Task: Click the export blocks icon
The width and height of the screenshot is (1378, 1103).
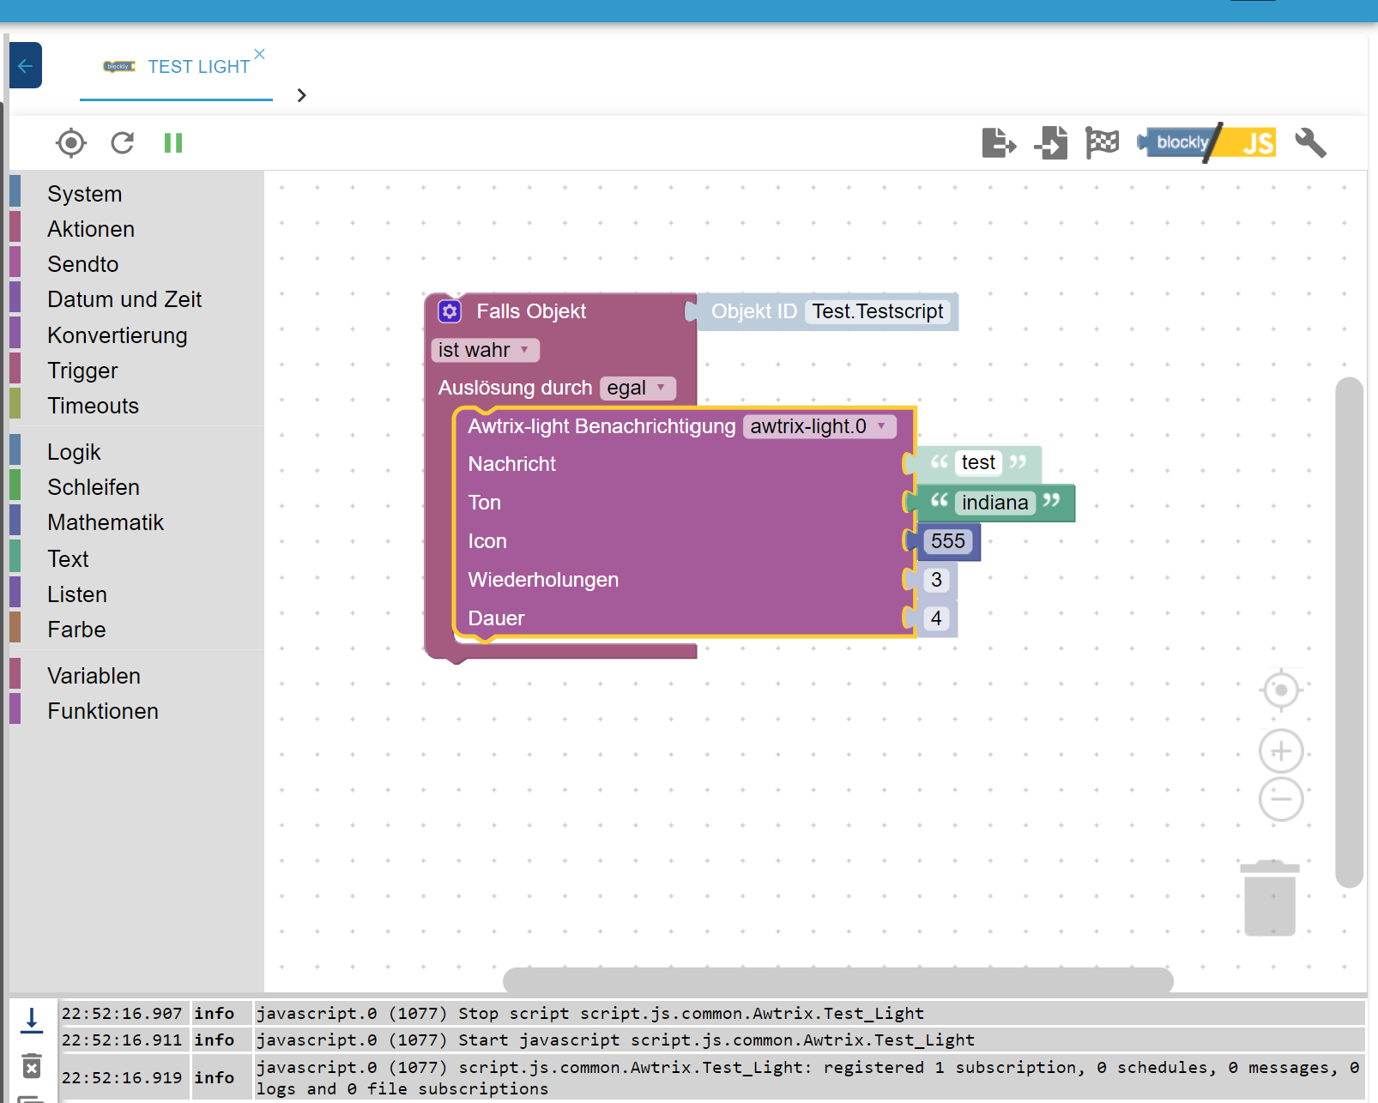Action: coord(999,142)
